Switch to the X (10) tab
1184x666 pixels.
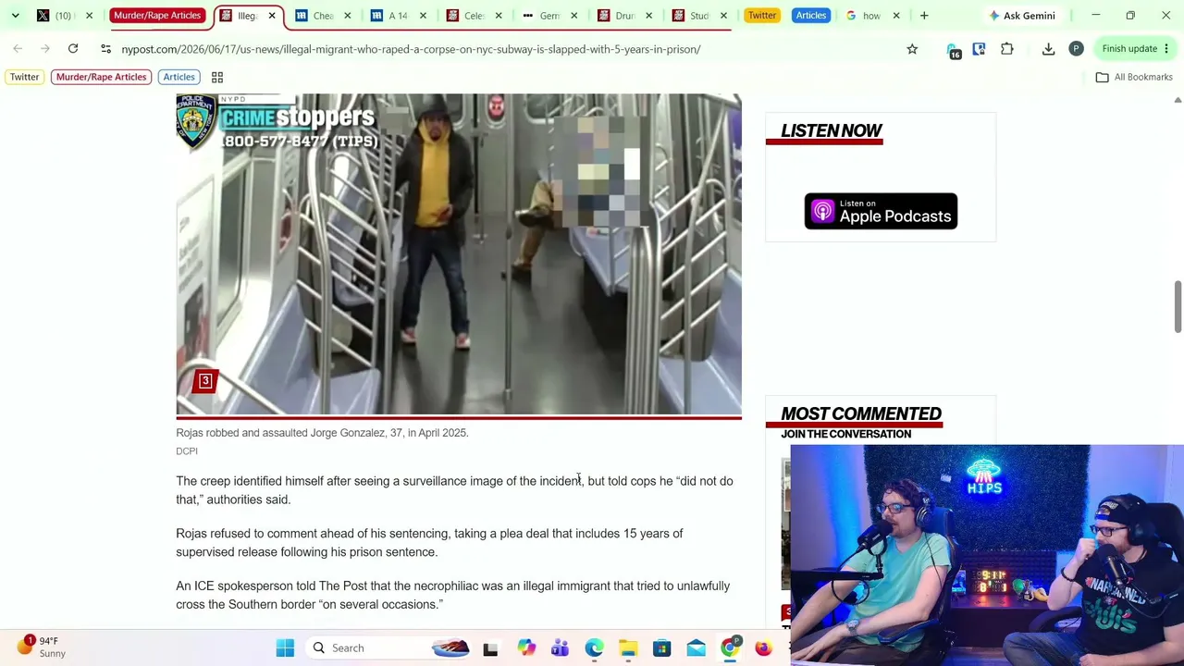[54, 16]
